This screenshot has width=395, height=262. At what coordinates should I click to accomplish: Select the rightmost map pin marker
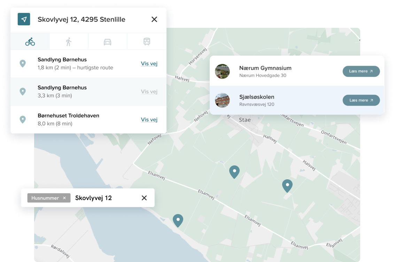287,185
